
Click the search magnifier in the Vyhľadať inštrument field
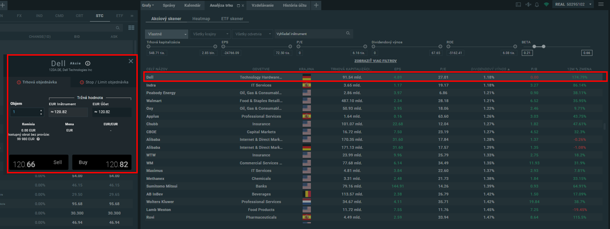[x=348, y=34]
